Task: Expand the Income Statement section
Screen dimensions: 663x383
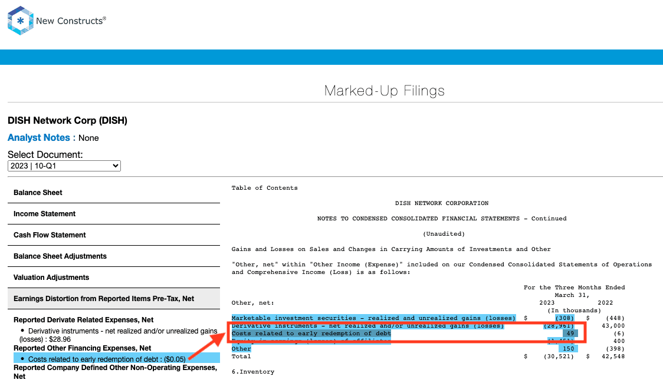Action: pos(114,214)
